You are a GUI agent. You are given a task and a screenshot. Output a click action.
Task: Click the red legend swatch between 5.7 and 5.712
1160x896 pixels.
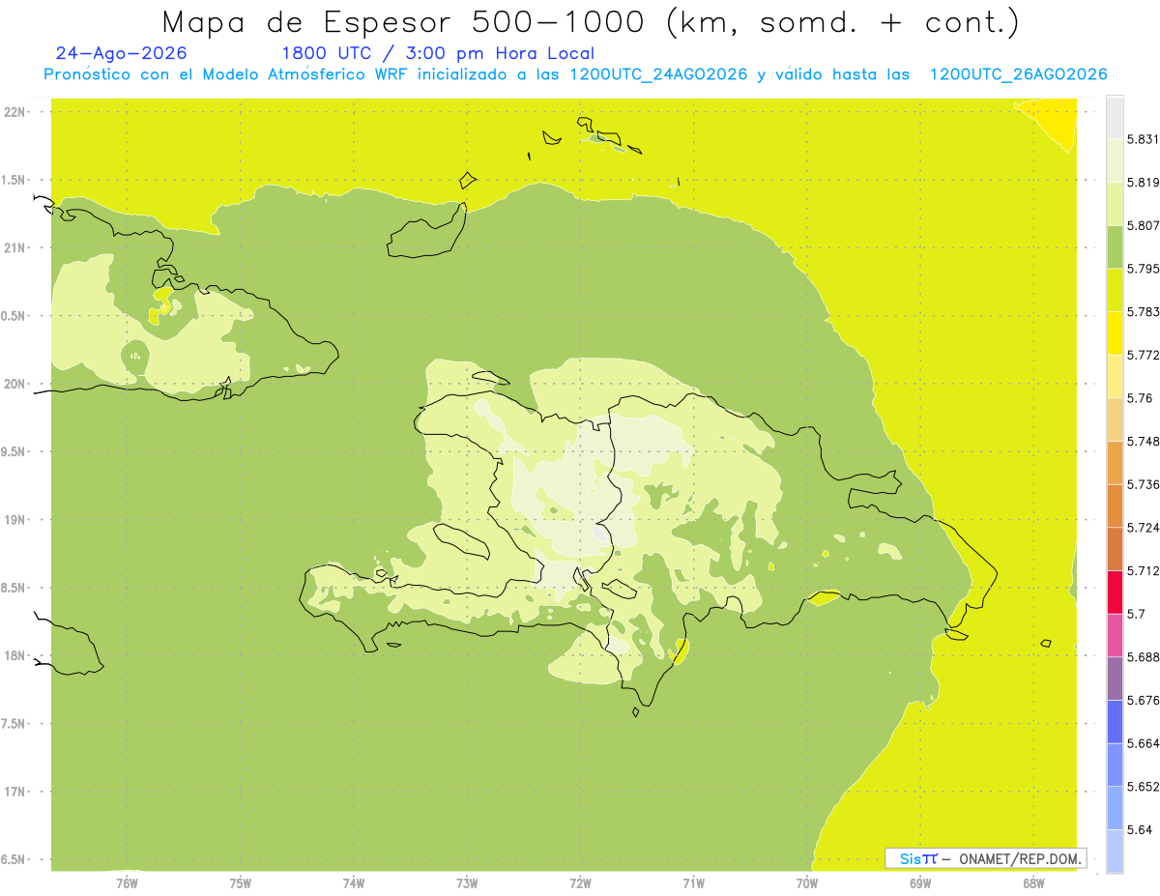tap(1115, 592)
